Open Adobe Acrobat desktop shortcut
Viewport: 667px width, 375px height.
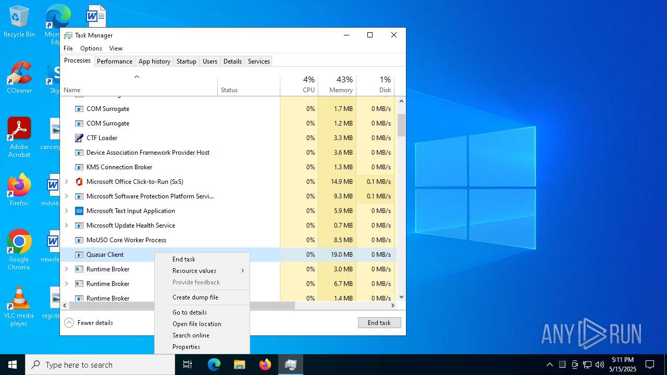pyautogui.click(x=19, y=138)
